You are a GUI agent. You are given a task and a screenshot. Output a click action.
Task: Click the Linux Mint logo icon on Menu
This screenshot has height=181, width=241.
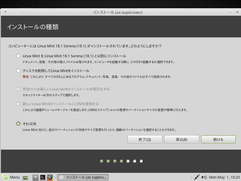[5, 177]
